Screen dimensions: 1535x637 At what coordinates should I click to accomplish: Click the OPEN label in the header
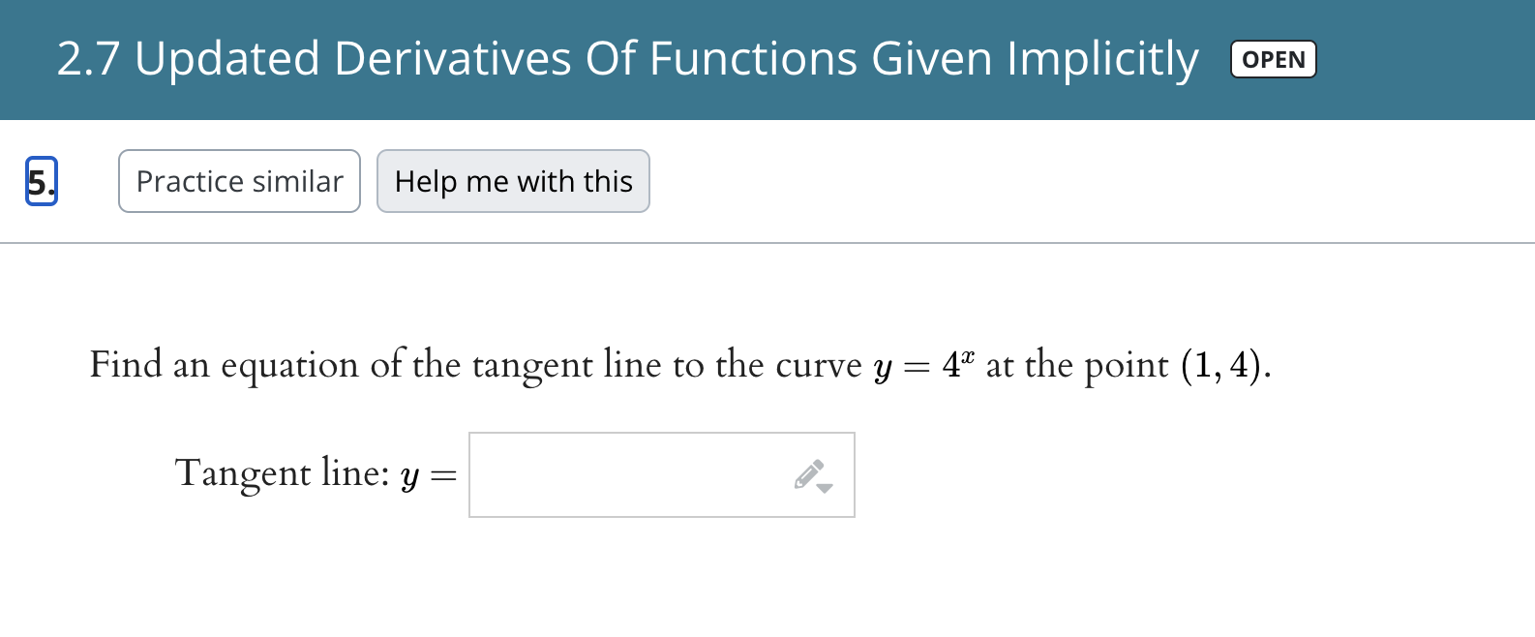click(1272, 59)
